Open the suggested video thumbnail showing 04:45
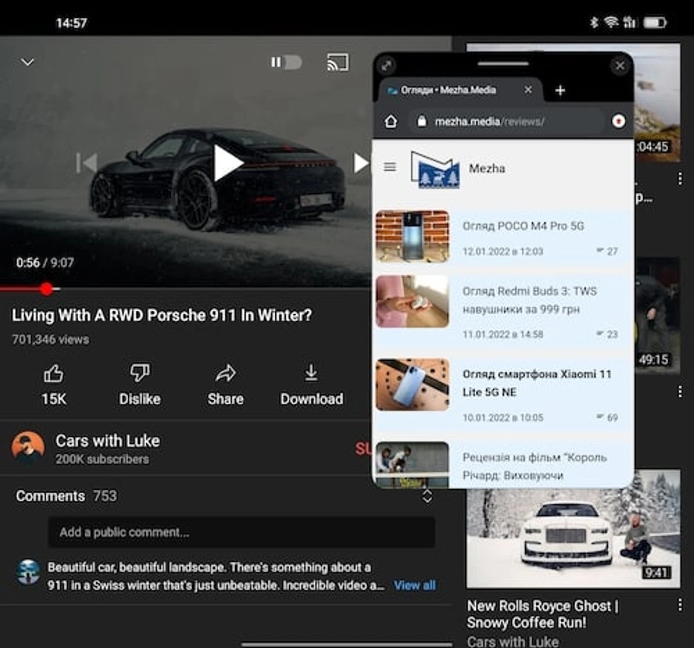The width and height of the screenshot is (694, 648). 657,103
